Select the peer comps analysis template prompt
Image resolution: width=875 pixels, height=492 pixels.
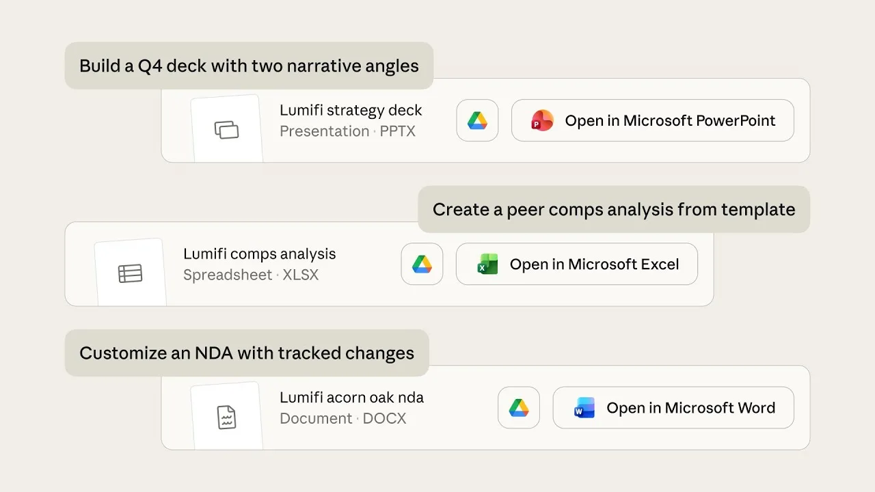click(613, 209)
